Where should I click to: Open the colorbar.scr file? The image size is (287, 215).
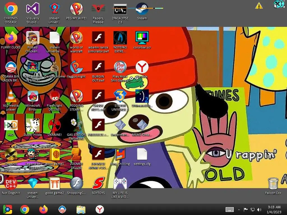click(142, 38)
